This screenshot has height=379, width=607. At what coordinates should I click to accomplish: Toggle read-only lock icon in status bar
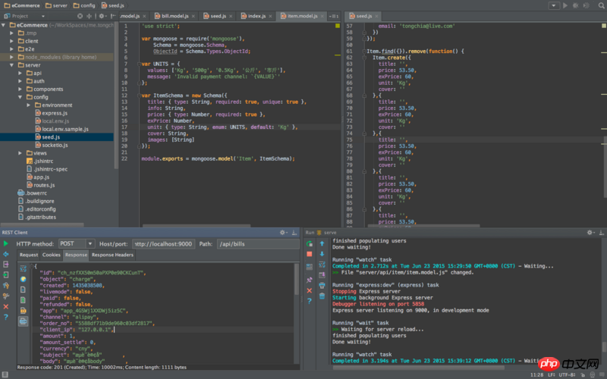coord(583,374)
